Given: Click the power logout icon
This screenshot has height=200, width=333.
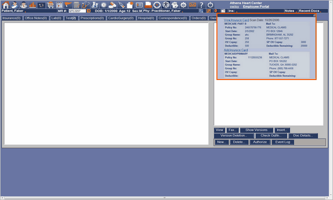Looking at the screenshot, I should click(x=210, y=4).
